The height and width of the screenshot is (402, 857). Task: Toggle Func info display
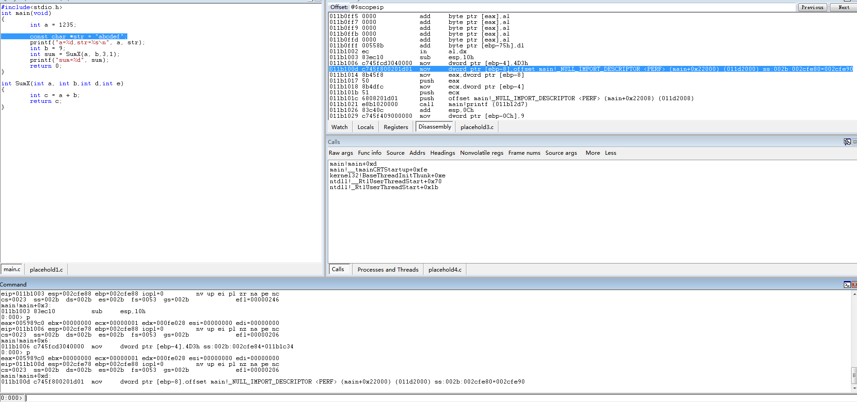click(x=369, y=153)
